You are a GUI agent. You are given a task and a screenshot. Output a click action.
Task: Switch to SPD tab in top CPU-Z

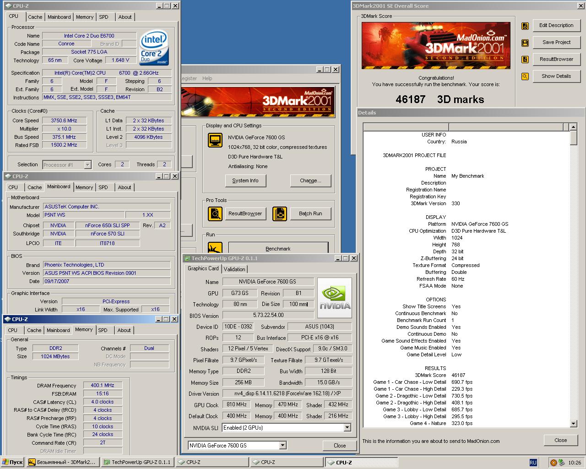[x=104, y=17]
